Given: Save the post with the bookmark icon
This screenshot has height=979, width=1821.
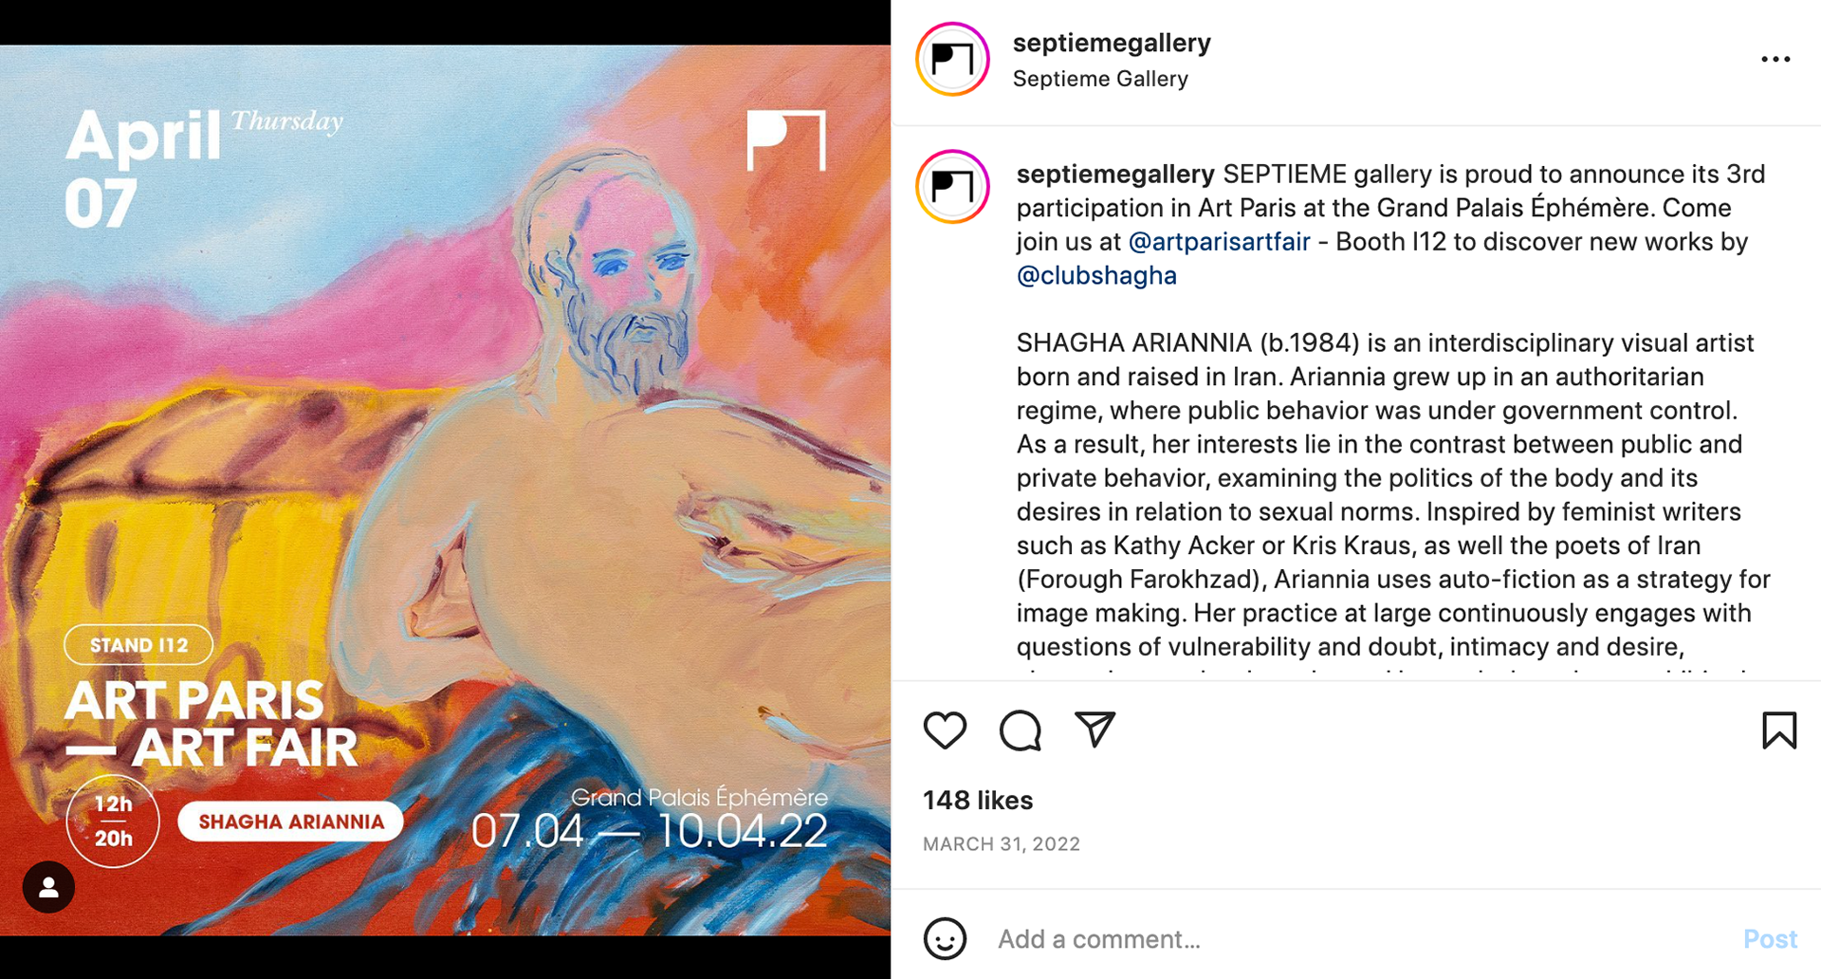Looking at the screenshot, I should 1779,730.
